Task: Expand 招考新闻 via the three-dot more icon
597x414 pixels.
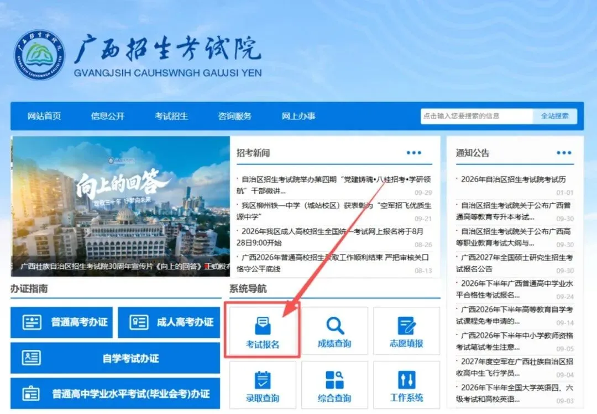Action: point(414,153)
